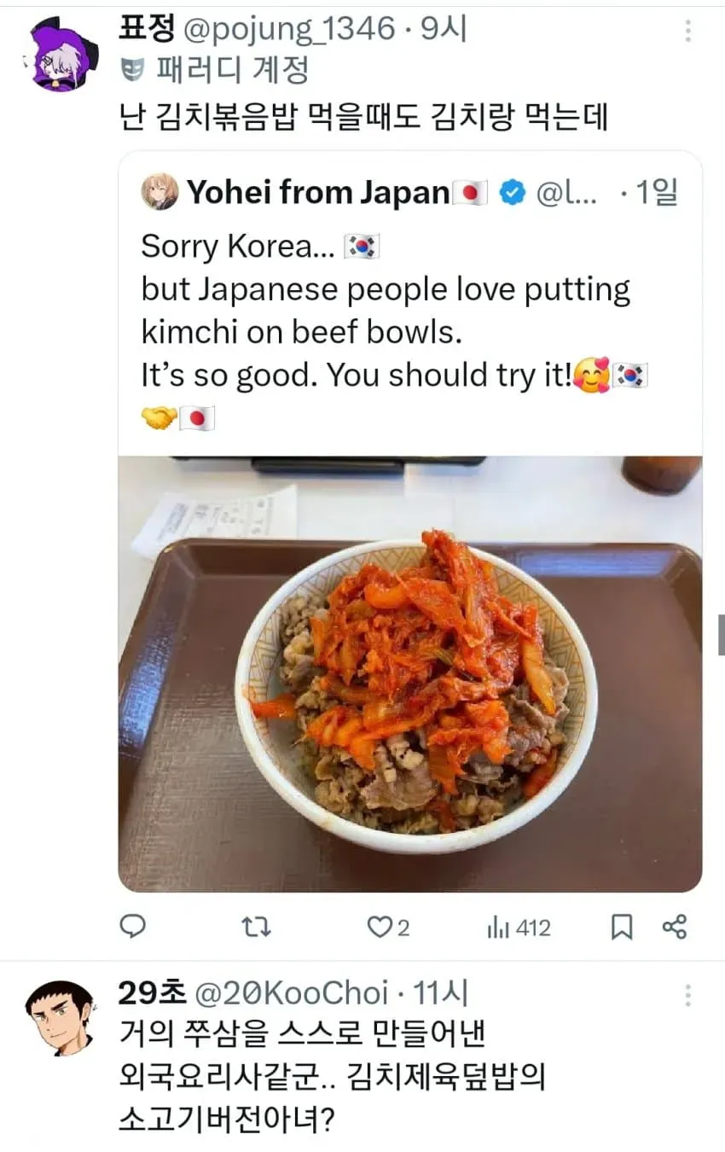The image size is (725, 1152).
Task: Click the Yohei from Japan display name
Action: click(317, 193)
